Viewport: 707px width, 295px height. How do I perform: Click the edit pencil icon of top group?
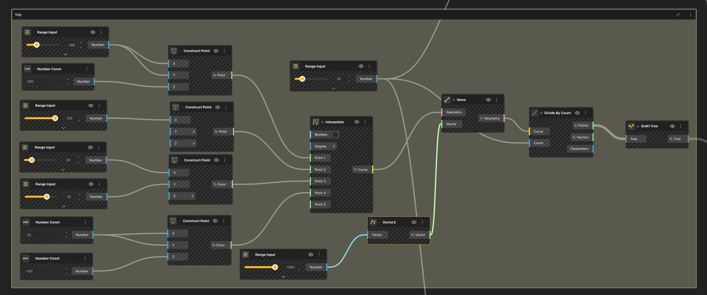pos(678,15)
